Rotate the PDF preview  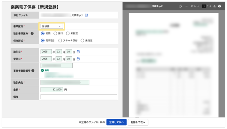click(180, 6)
